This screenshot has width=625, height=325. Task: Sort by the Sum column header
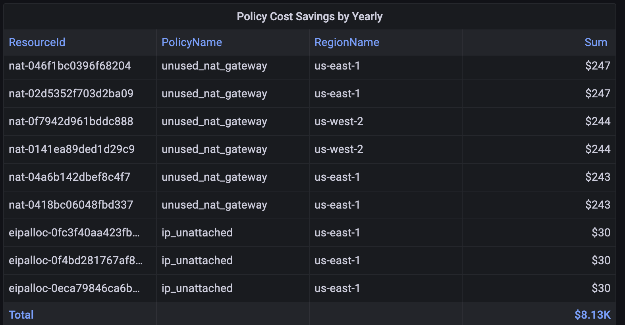click(596, 43)
